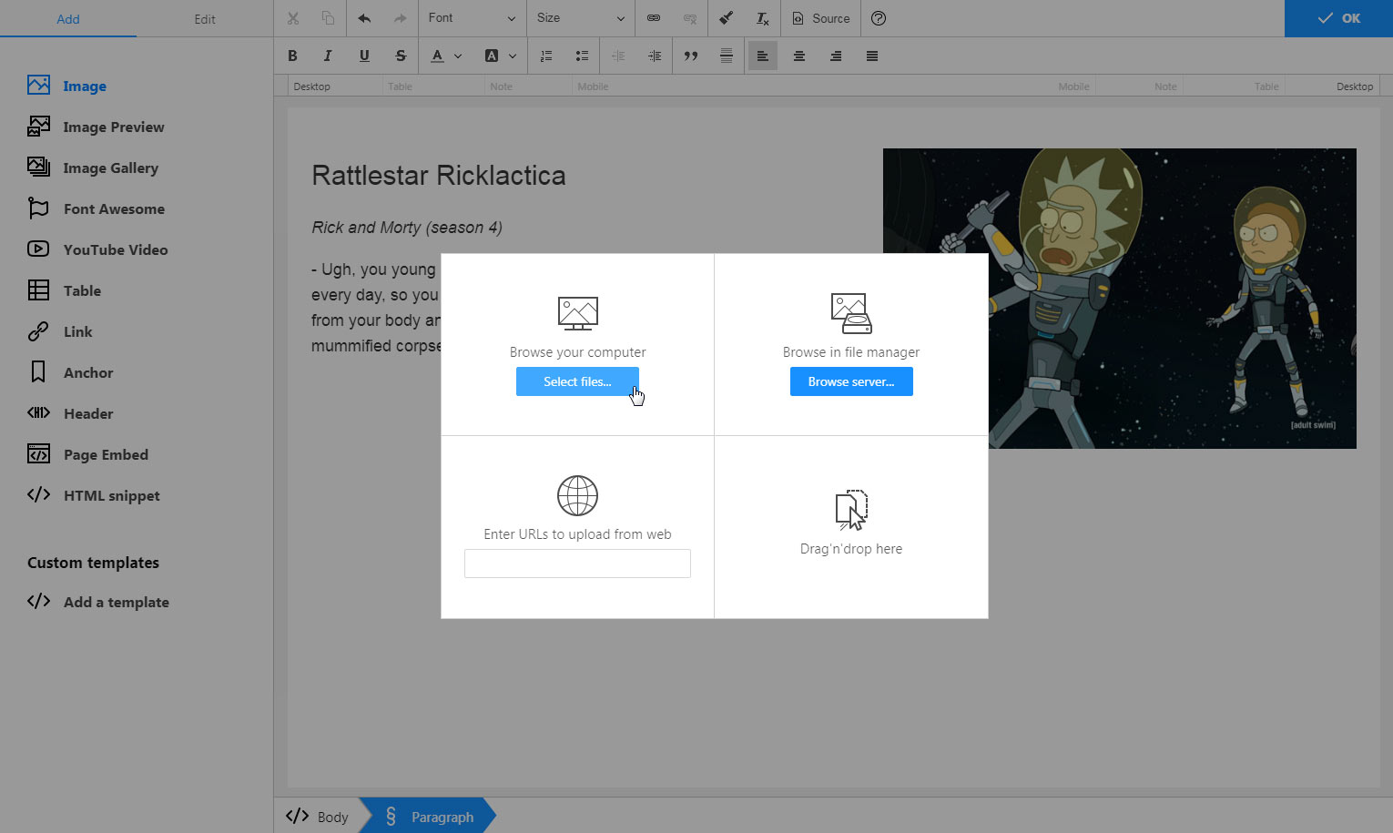Viewport: 1393px width, 833px height.
Task: Click the Browse server button
Action: 851,381
